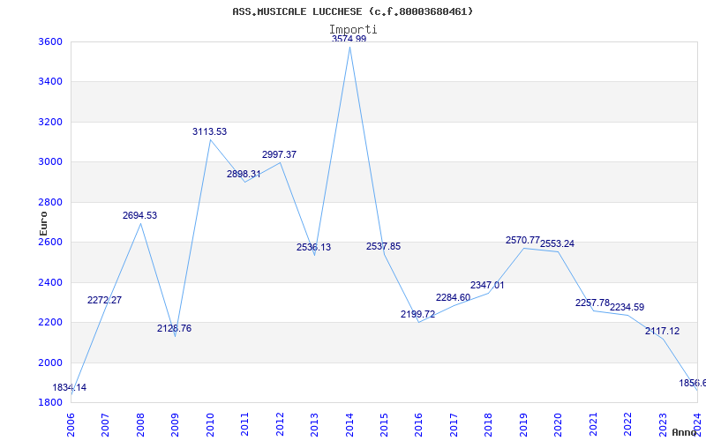706x441 pixels.
Task: Click data label 2347.01
Action: 487,285
